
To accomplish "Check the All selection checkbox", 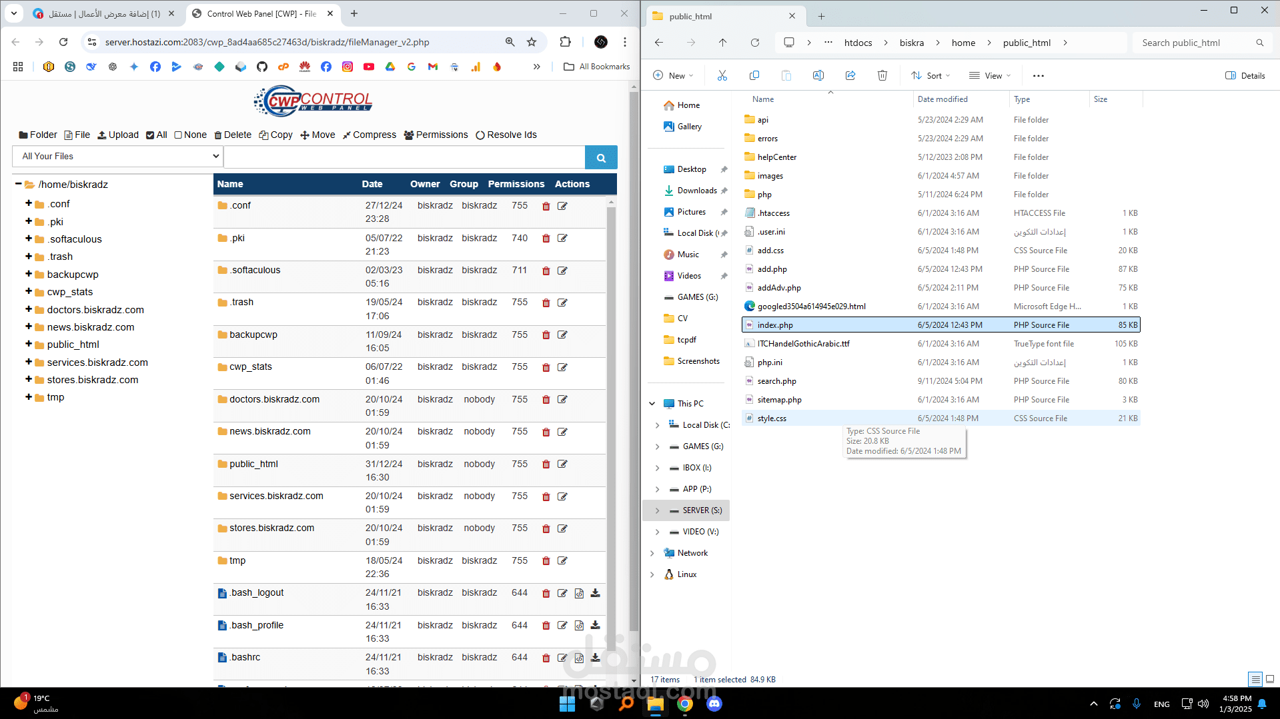I will [x=150, y=135].
